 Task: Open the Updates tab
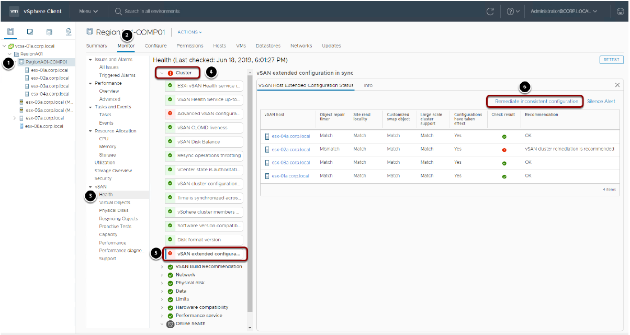click(x=332, y=46)
